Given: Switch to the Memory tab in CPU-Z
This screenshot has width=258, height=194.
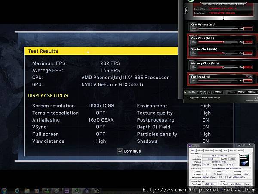Looking at the screenshot, I should (x=218, y=150).
